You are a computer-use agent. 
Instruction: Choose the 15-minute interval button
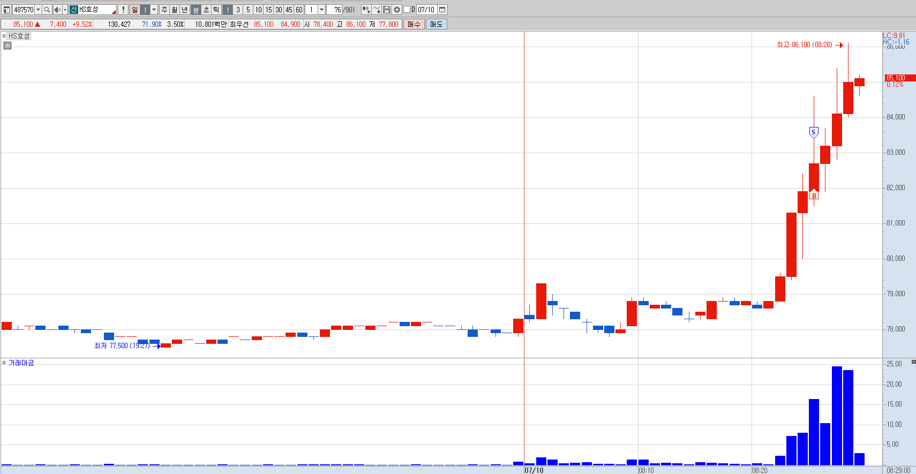268,10
